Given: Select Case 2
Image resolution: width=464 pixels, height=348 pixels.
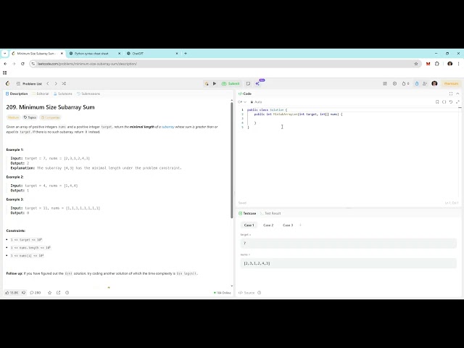Looking at the screenshot, I should 268,225.
